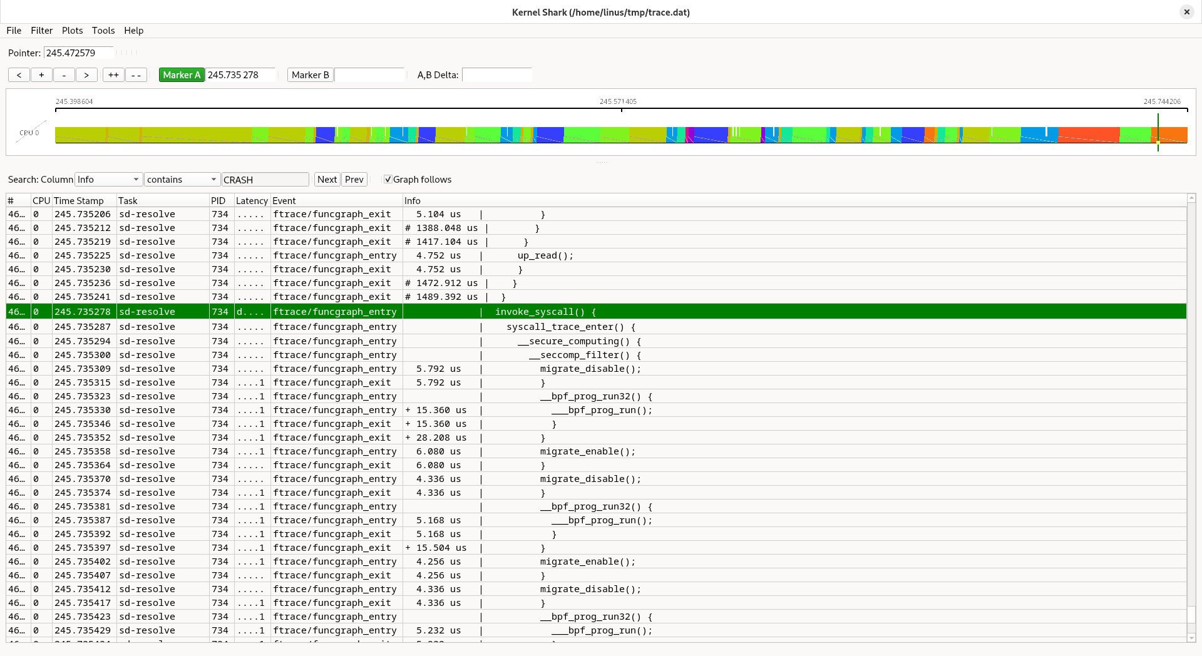The width and height of the screenshot is (1202, 656).
Task: Click the Pointer timestamp field
Action: pos(79,53)
